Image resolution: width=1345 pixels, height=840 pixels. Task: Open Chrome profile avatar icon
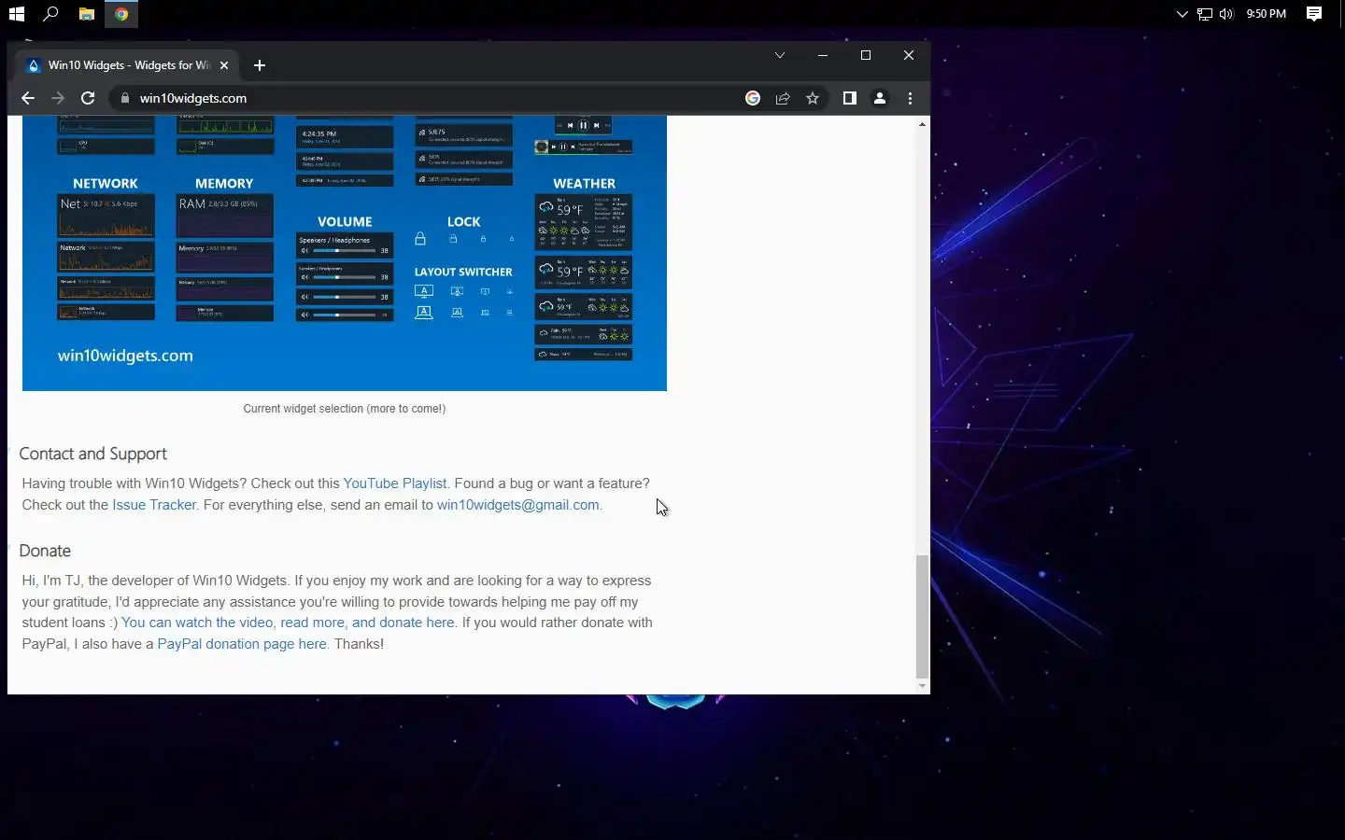[880, 98]
